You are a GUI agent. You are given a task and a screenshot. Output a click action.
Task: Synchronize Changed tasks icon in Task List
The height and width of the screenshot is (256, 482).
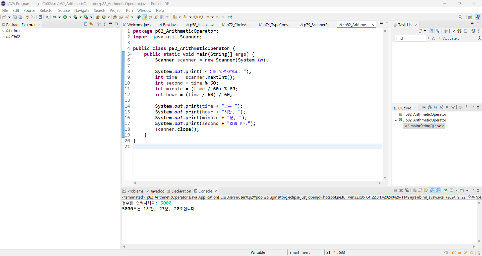(473, 31)
